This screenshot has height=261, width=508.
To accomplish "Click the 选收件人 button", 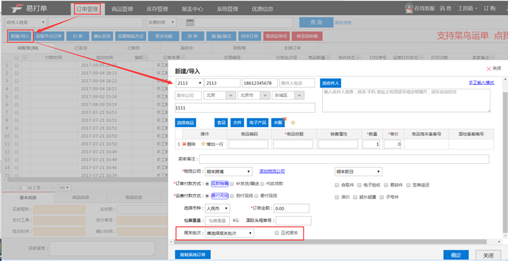I will pyautogui.click(x=331, y=83).
